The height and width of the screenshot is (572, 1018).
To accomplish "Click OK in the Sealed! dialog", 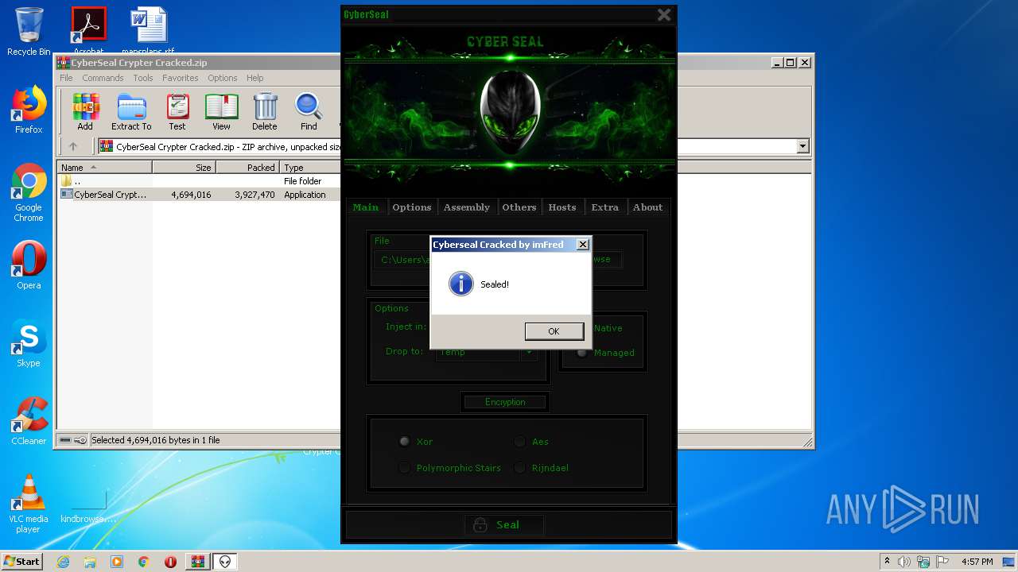I will (554, 331).
